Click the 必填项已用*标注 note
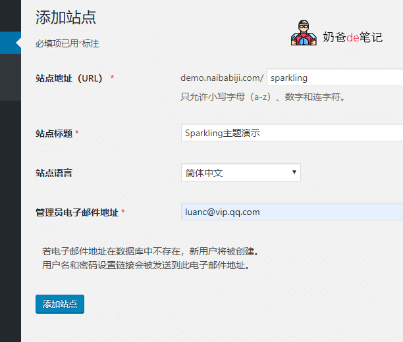Screen dimensions: 403x342 pyautogui.click(x=67, y=43)
